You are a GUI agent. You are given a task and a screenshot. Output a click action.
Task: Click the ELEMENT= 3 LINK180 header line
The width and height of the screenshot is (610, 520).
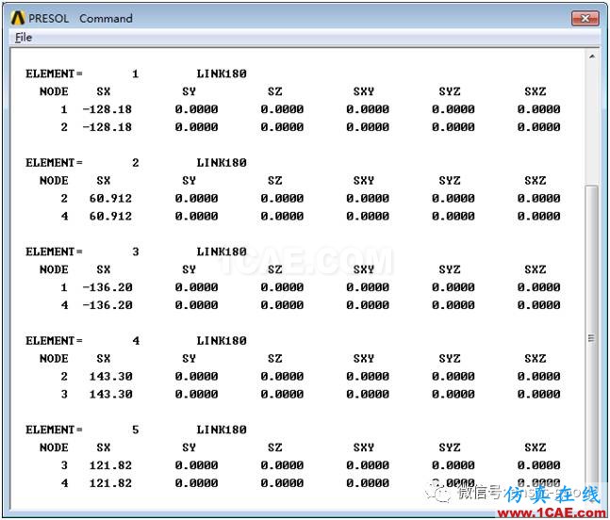pos(136,252)
